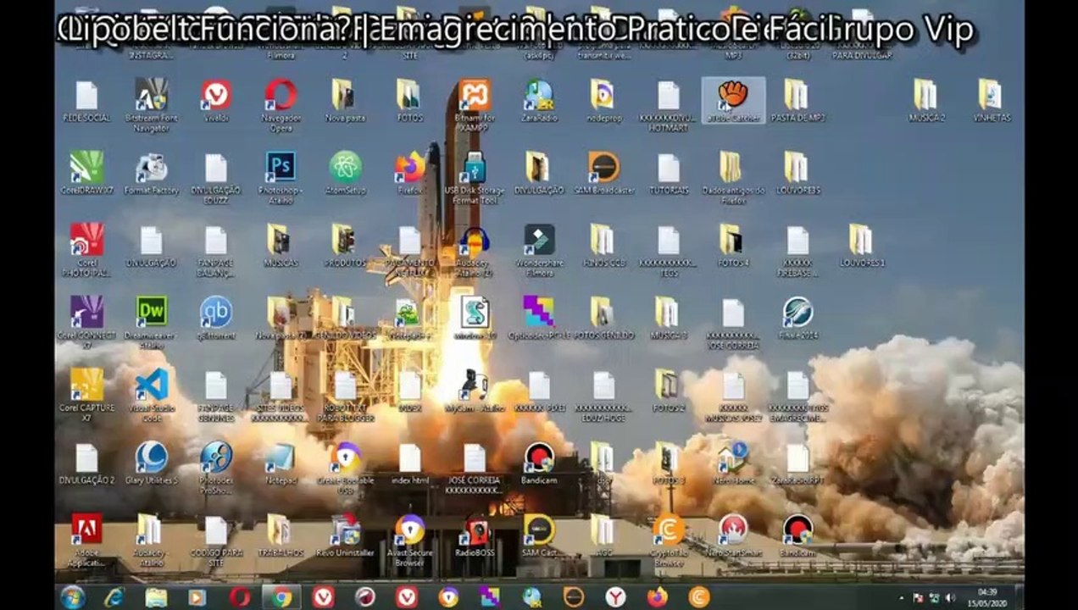Screen dimensions: 1078x610
Task: Open the FOTOS folder
Action: (x=410, y=101)
